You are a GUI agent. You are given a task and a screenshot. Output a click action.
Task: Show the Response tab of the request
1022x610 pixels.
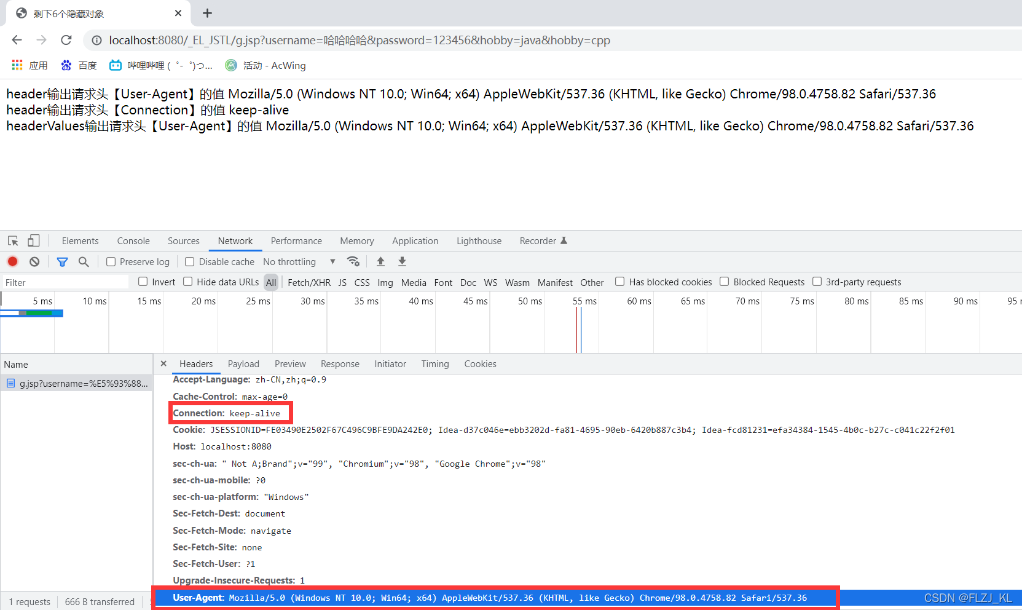click(340, 364)
